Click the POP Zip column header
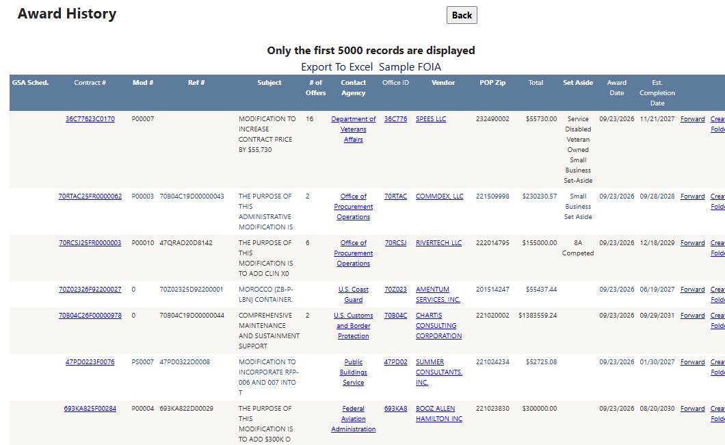 [x=492, y=83]
